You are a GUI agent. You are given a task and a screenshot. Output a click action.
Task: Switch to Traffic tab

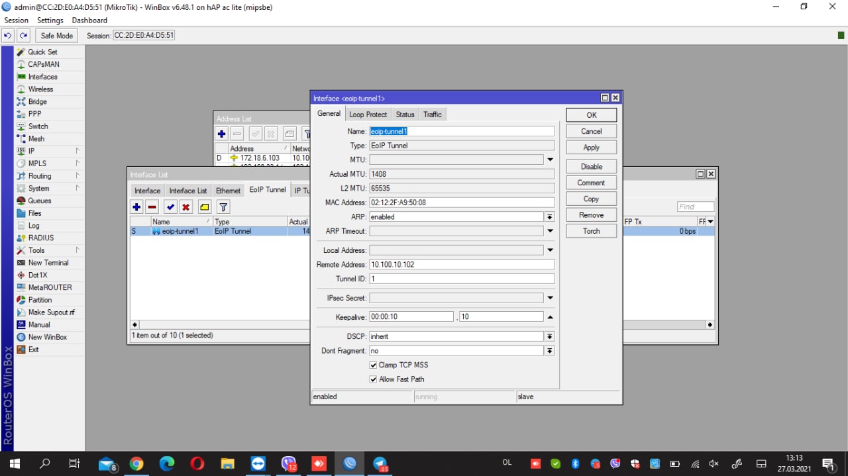433,115
